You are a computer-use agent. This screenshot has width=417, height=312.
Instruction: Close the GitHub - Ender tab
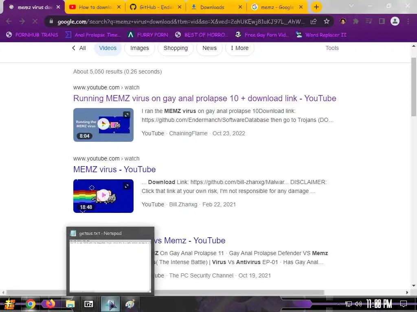click(180, 7)
